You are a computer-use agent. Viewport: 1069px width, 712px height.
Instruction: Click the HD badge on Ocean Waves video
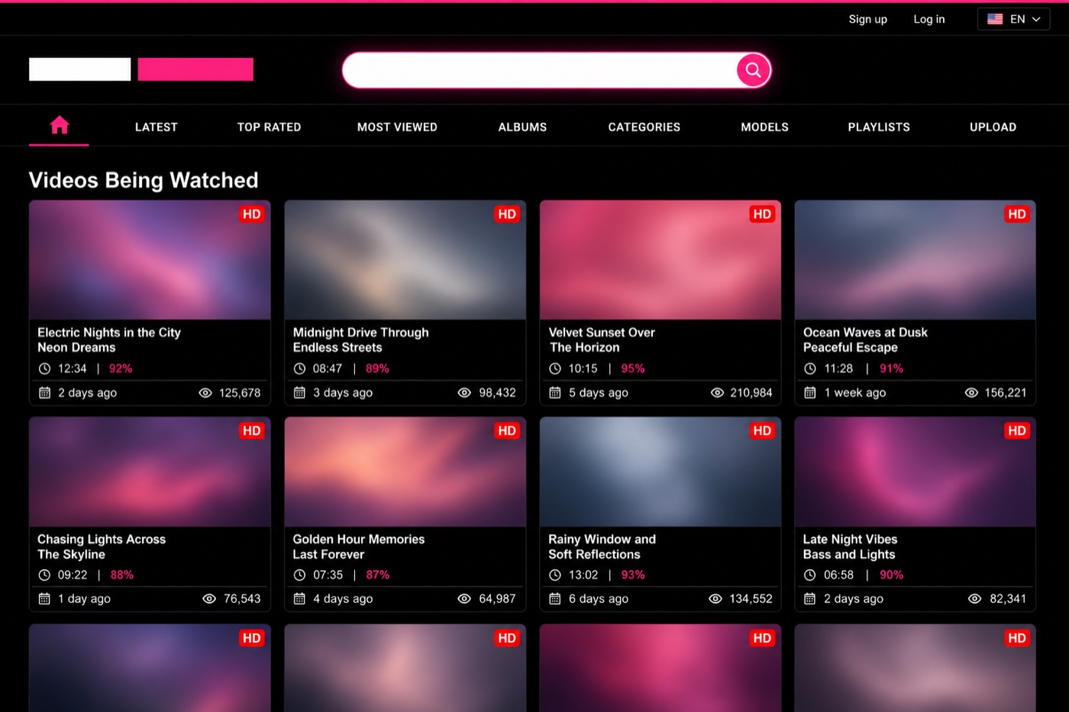point(1017,214)
